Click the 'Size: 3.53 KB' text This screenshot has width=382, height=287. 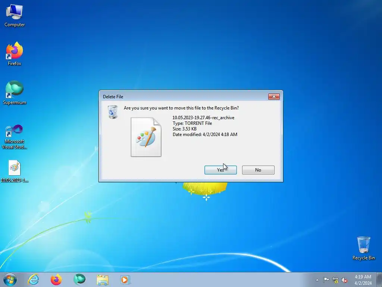pos(184,129)
